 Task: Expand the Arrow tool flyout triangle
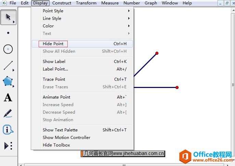click(x=14, y=22)
